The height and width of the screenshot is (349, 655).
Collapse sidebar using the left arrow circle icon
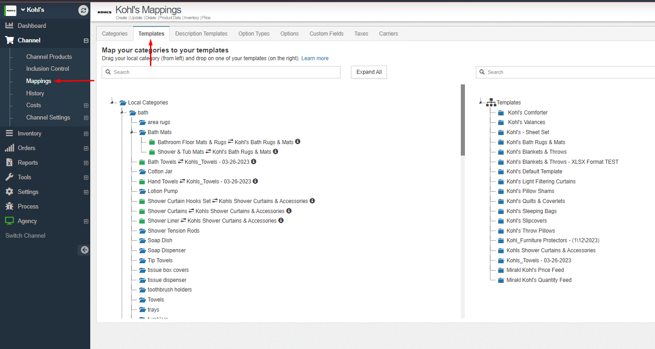click(84, 250)
